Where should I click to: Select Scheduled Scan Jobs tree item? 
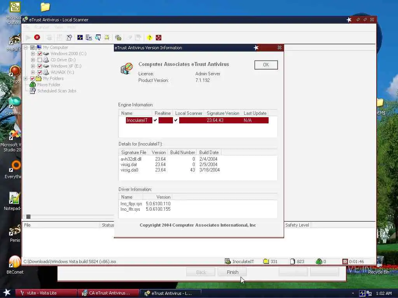click(57, 91)
